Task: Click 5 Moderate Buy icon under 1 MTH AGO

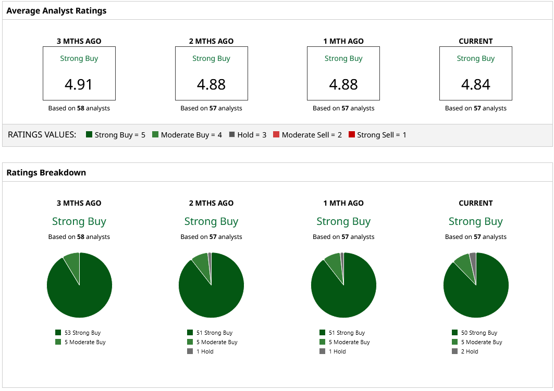Action: 322,342
